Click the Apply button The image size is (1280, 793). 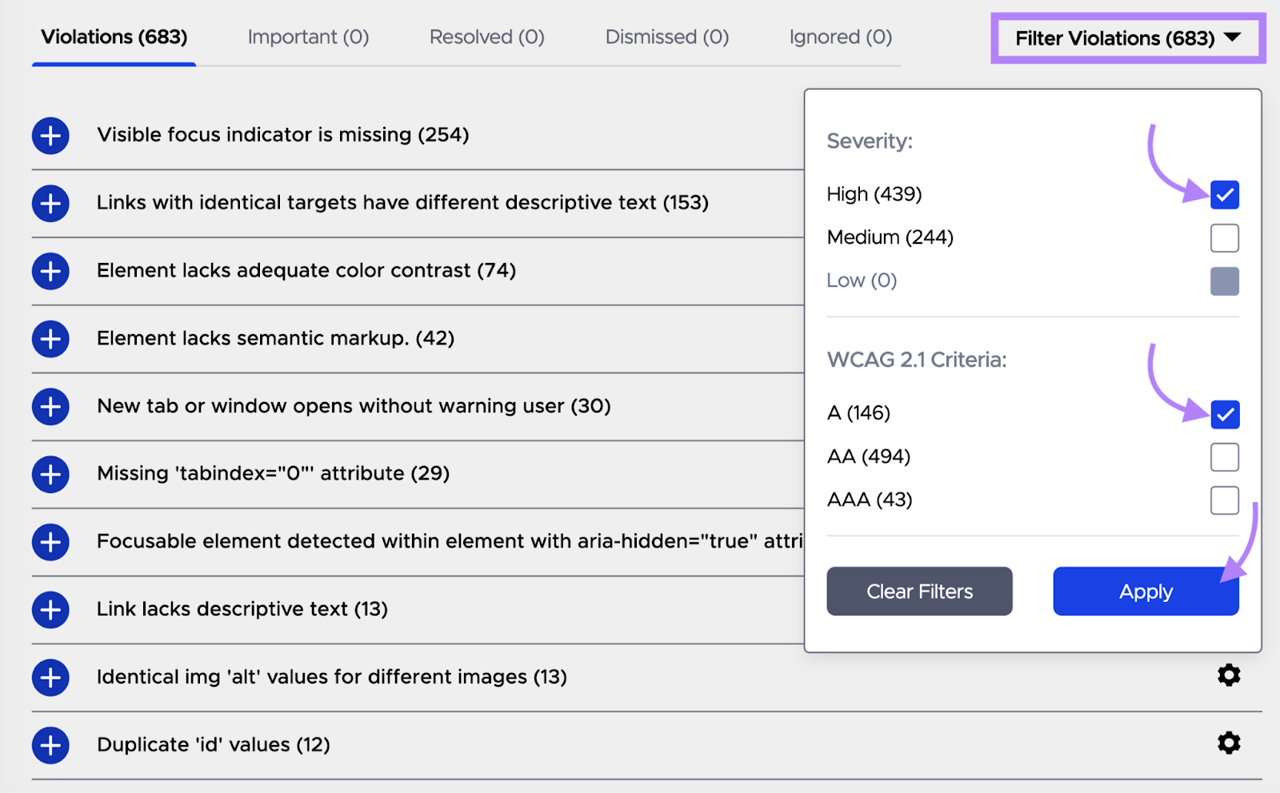coord(1146,592)
